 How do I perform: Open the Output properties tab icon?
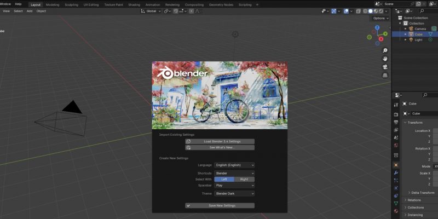(x=396, y=122)
